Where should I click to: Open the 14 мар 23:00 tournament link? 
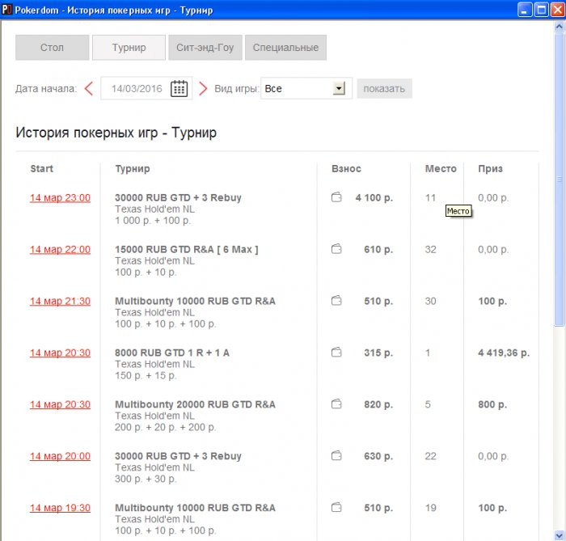click(x=60, y=198)
